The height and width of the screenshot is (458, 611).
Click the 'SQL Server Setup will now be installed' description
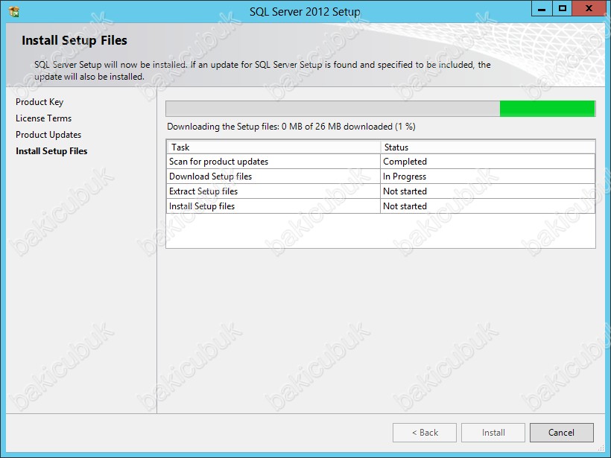pos(262,71)
